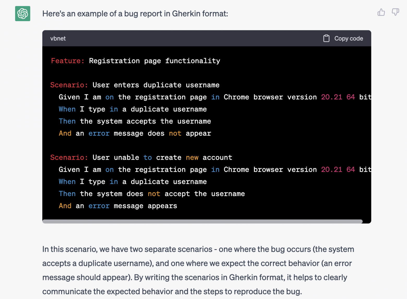Viewport: 407px width, 299px height.
Task: Click the clipboard icon in code header
Action: pos(326,38)
